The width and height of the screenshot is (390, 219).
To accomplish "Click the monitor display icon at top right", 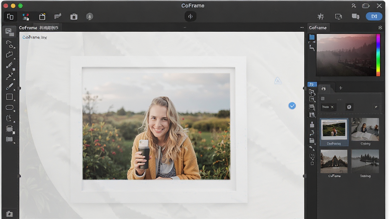I will (339, 16).
